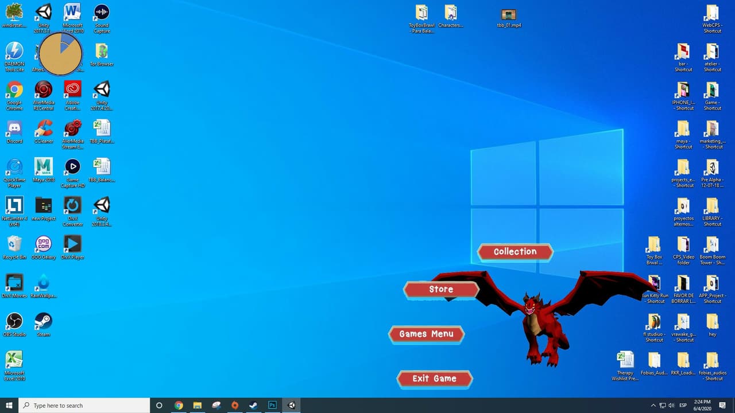Click the Windows Start button
Viewport: 735px width, 413px height.
coord(9,406)
